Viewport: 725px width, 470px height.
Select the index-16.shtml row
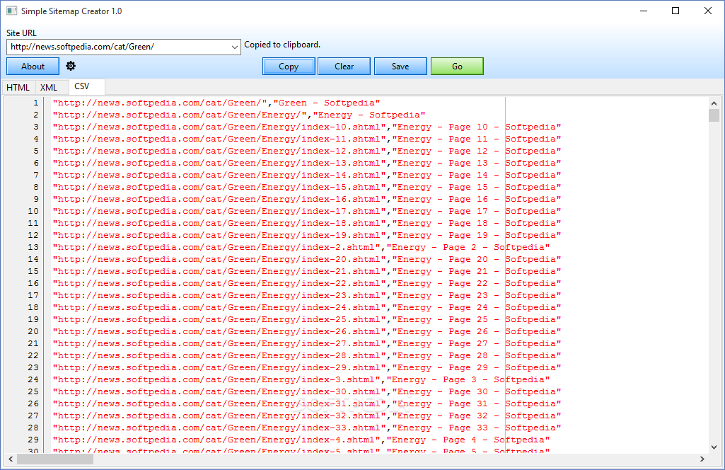[x=306, y=199]
